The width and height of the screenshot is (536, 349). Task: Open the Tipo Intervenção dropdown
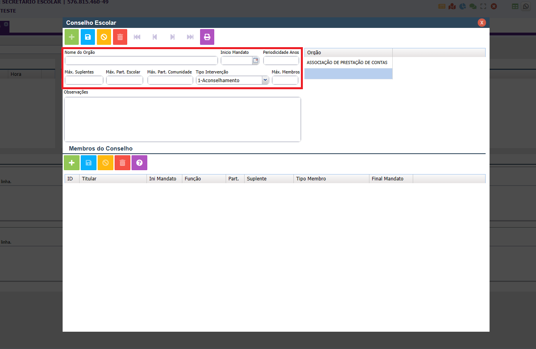(x=265, y=80)
